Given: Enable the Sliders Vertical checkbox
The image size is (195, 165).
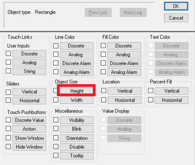Looking at the screenshot, I should point(8,92).
